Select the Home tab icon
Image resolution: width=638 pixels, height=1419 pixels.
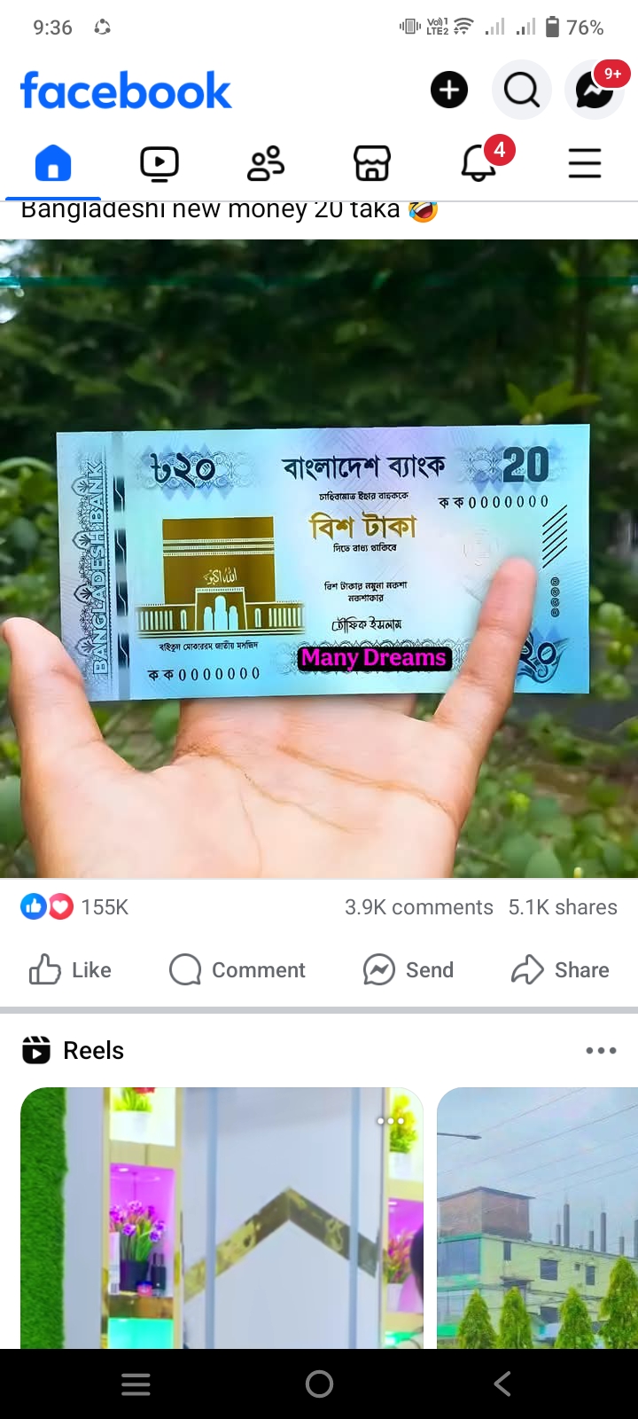[53, 163]
